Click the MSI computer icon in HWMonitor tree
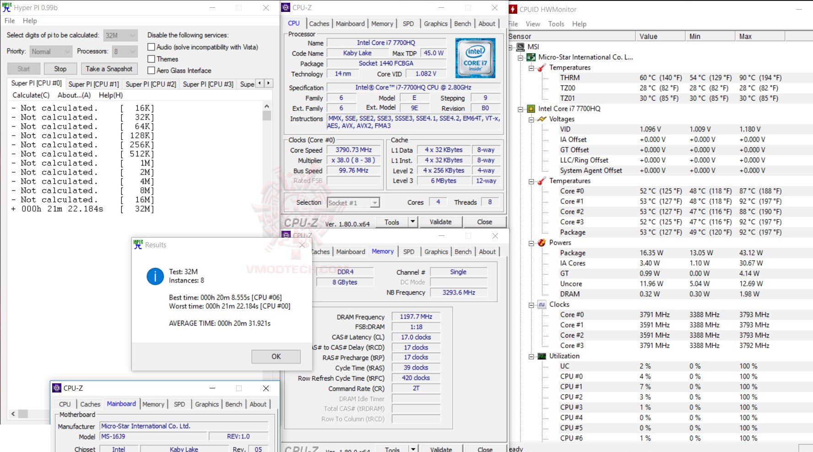Image resolution: width=813 pixels, height=452 pixels. coord(520,47)
